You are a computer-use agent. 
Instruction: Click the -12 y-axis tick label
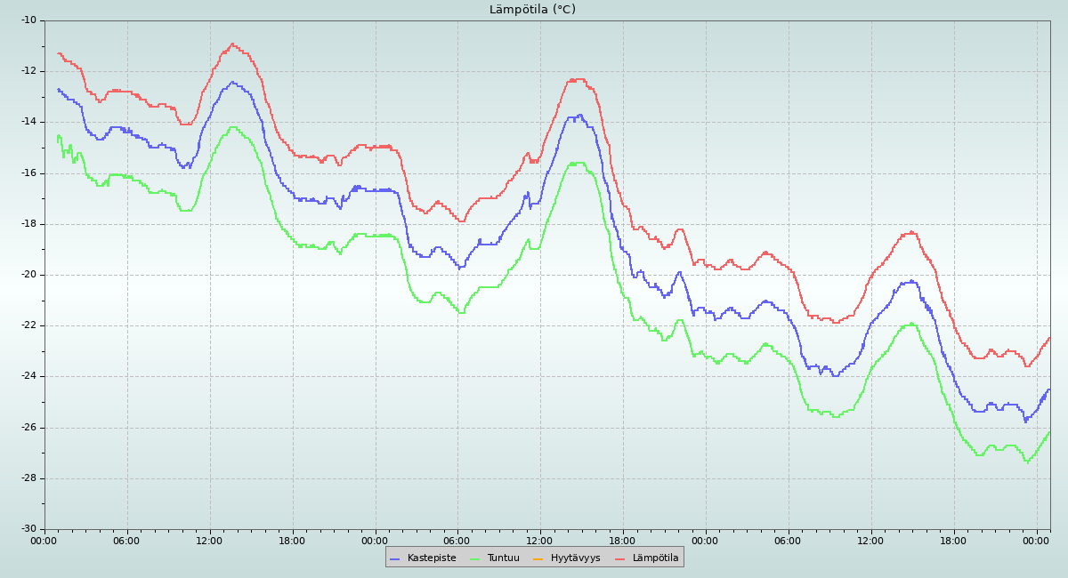[28, 71]
